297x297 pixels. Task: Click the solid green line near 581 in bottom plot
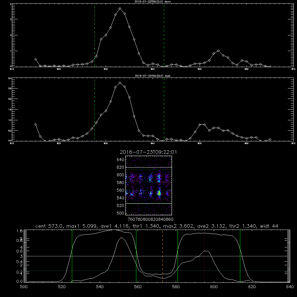click(x=178, y=256)
